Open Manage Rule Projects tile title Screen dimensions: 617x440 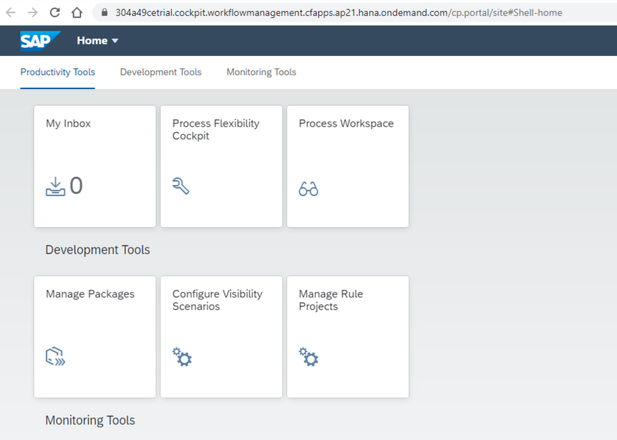click(x=331, y=300)
